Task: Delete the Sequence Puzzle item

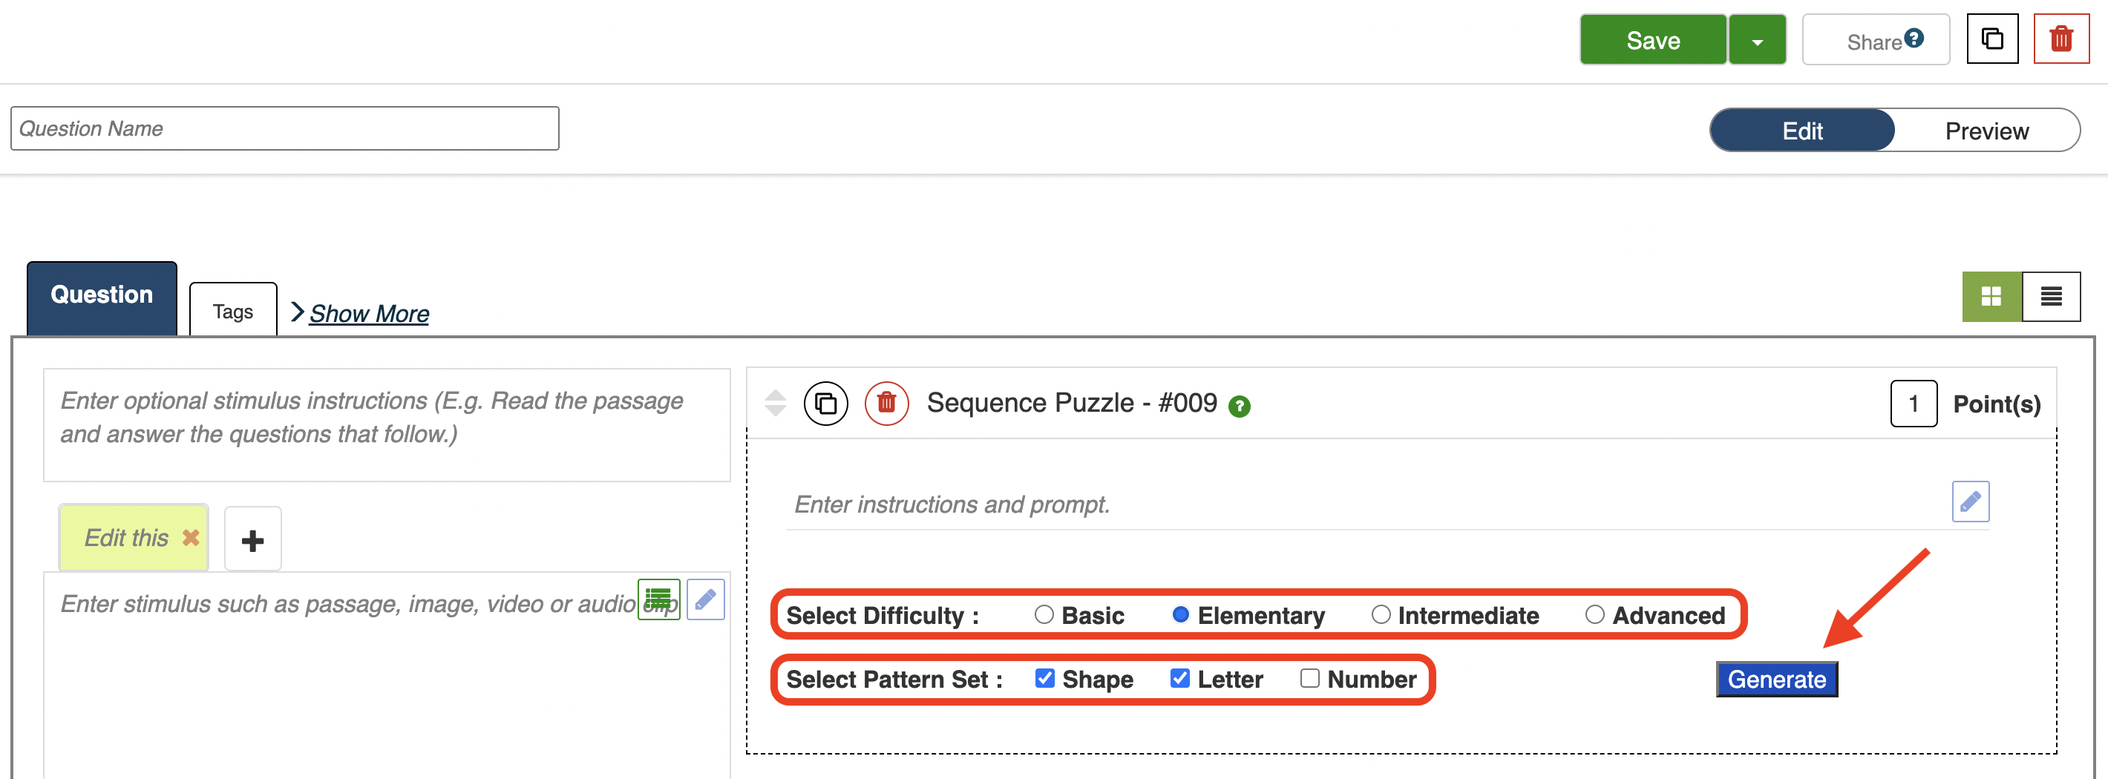Action: click(886, 404)
